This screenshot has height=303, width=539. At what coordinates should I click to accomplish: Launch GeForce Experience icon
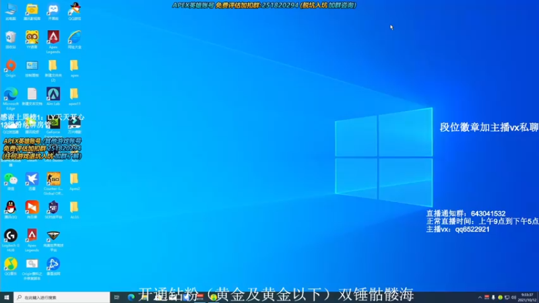[x=53, y=123]
